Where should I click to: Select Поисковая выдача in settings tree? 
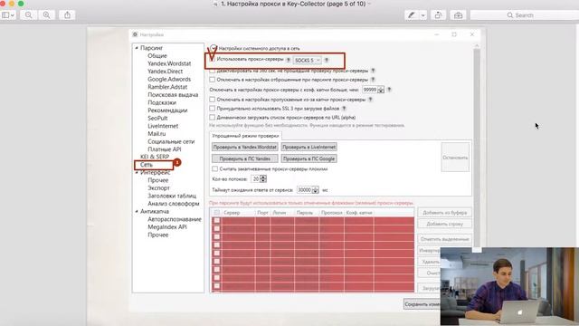tap(173, 94)
